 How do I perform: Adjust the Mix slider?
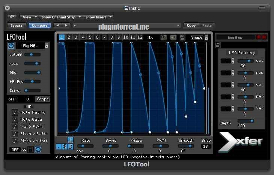33,72
